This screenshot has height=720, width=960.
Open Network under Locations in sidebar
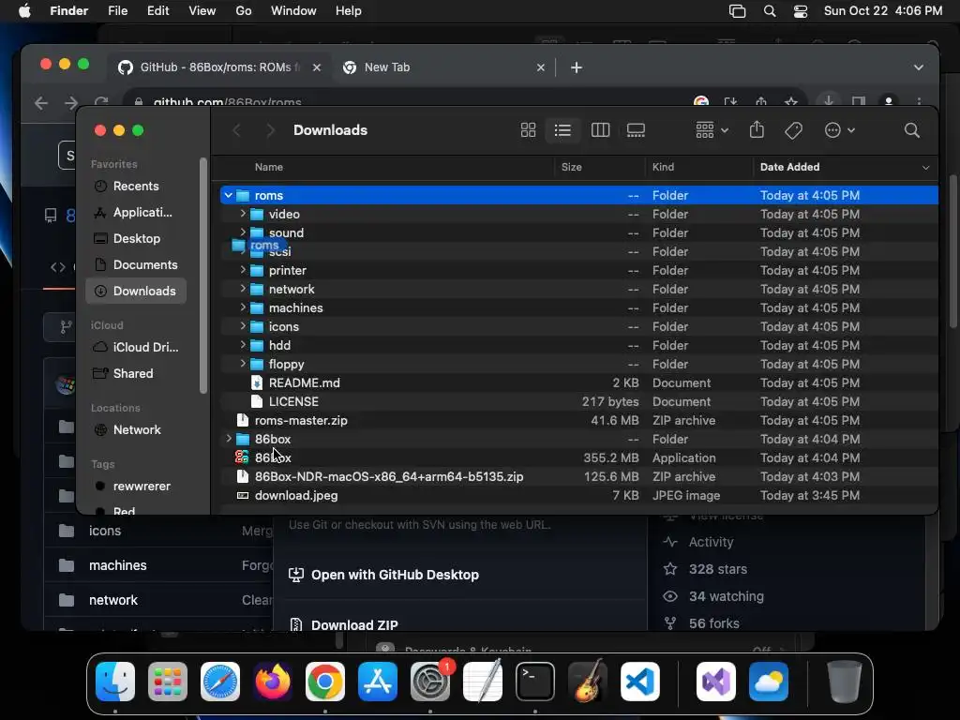tap(135, 429)
